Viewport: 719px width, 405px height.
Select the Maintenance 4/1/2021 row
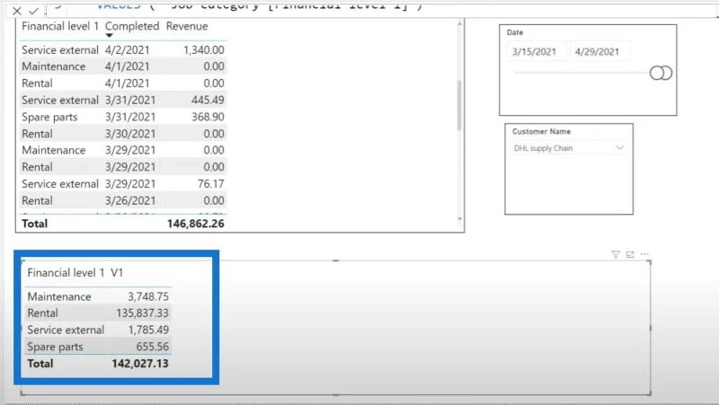(x=123, y=66)
